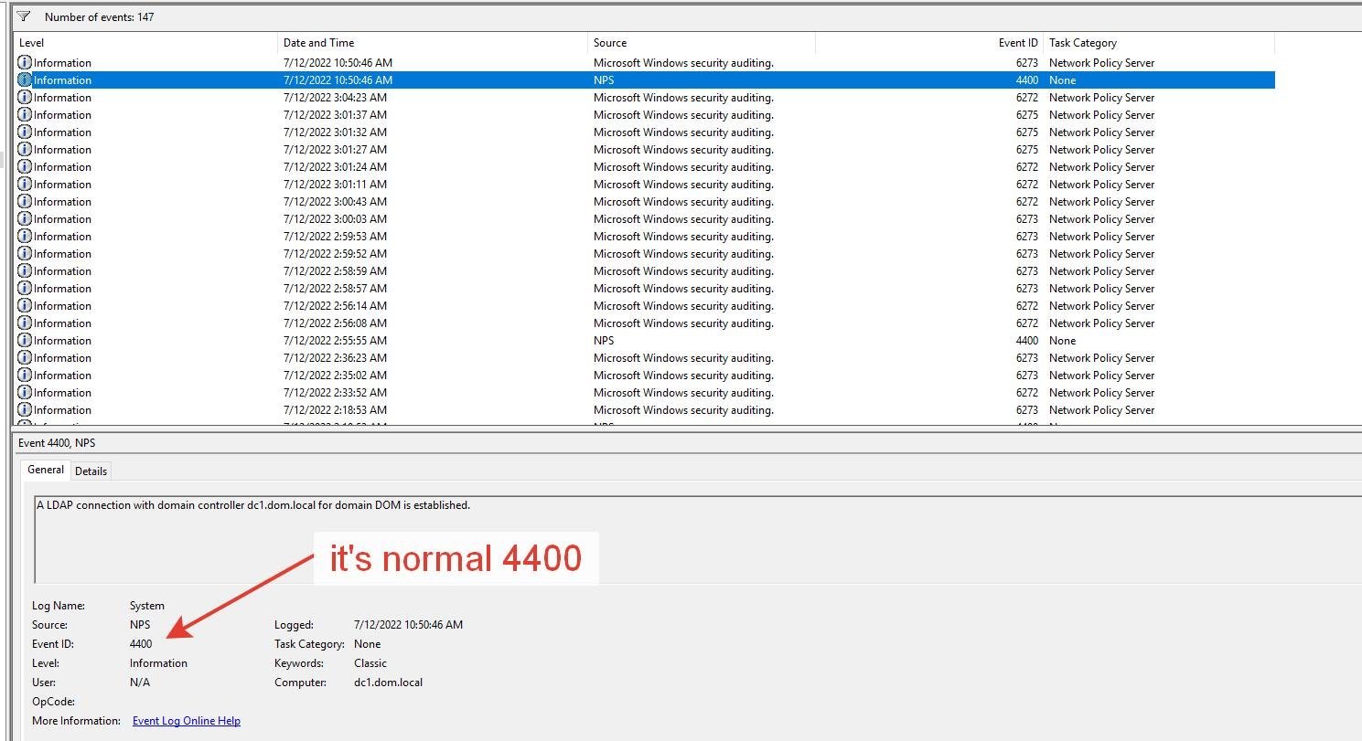1362x741 pixels.
Task: Click the LDAP connection description text box
Action: (x=697, y=539)
